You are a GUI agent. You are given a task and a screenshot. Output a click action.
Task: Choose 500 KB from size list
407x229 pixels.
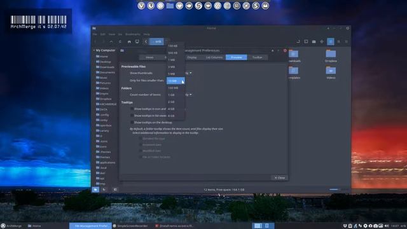[x=176, y=53]
